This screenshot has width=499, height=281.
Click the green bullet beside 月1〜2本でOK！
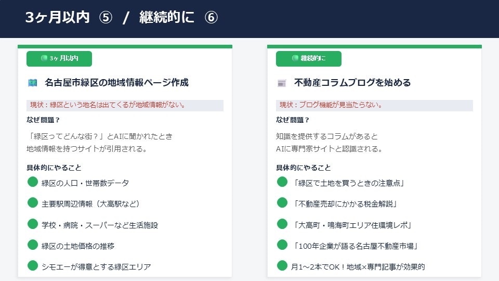pos(282,265)
